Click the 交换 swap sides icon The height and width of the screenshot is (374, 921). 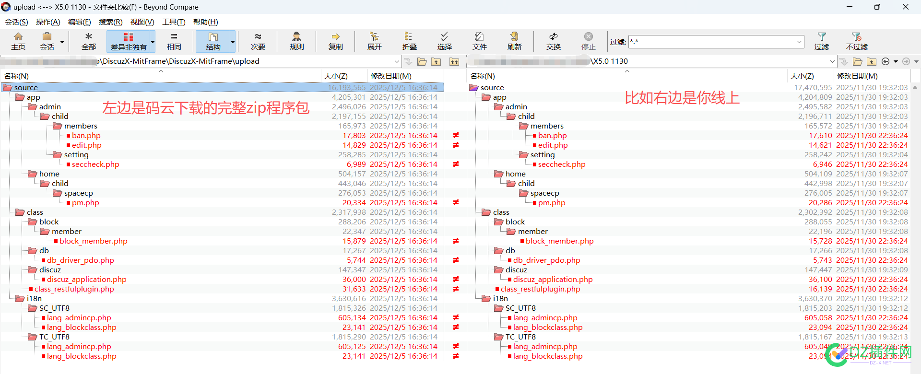[553, 41]
